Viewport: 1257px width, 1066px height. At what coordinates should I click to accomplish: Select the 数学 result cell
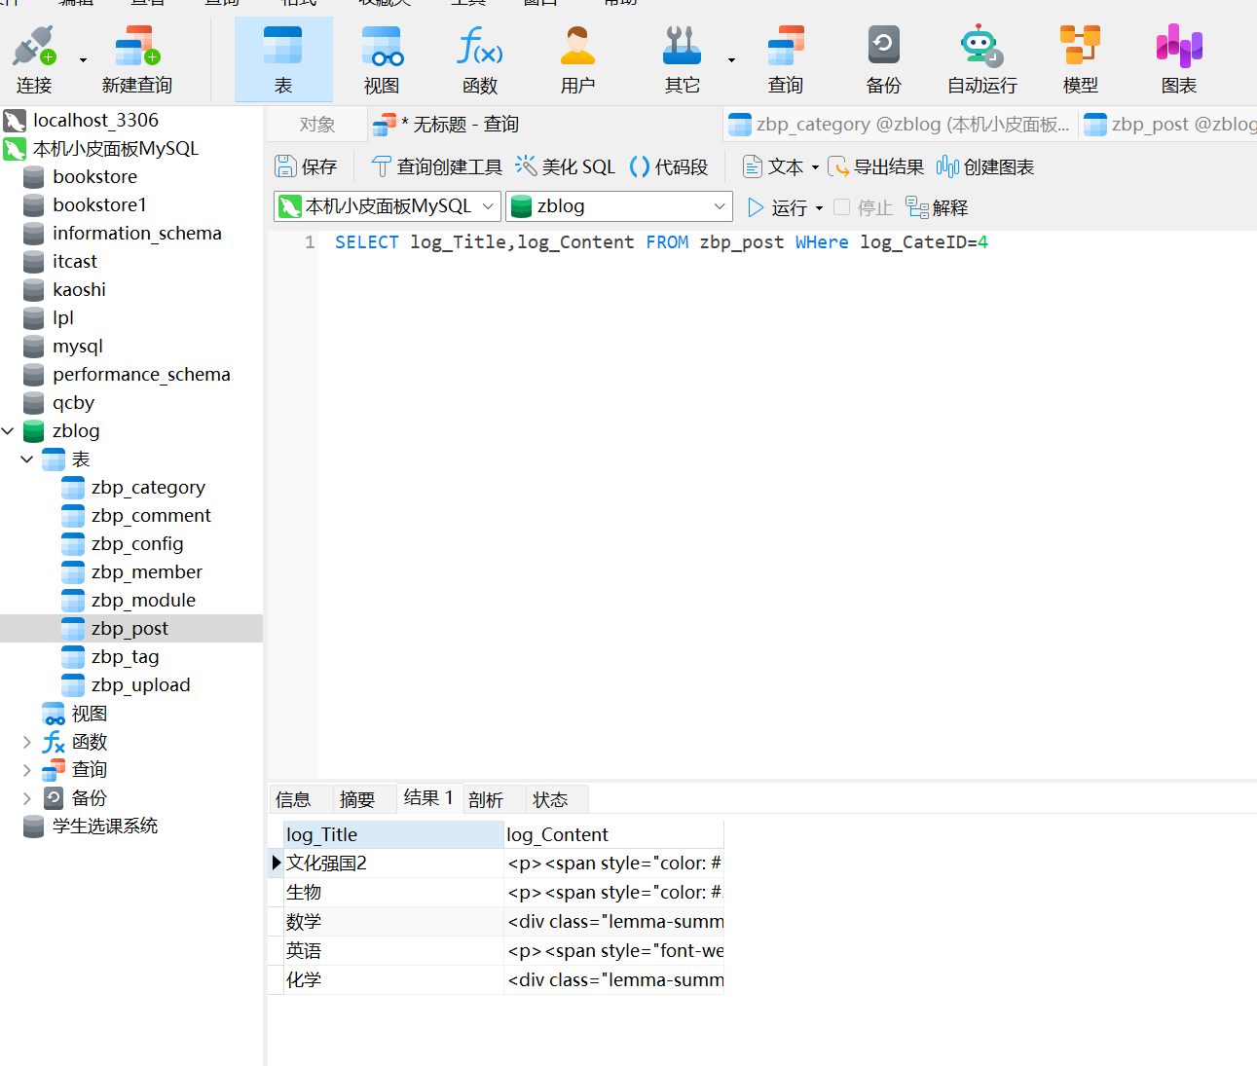[393, 921]
